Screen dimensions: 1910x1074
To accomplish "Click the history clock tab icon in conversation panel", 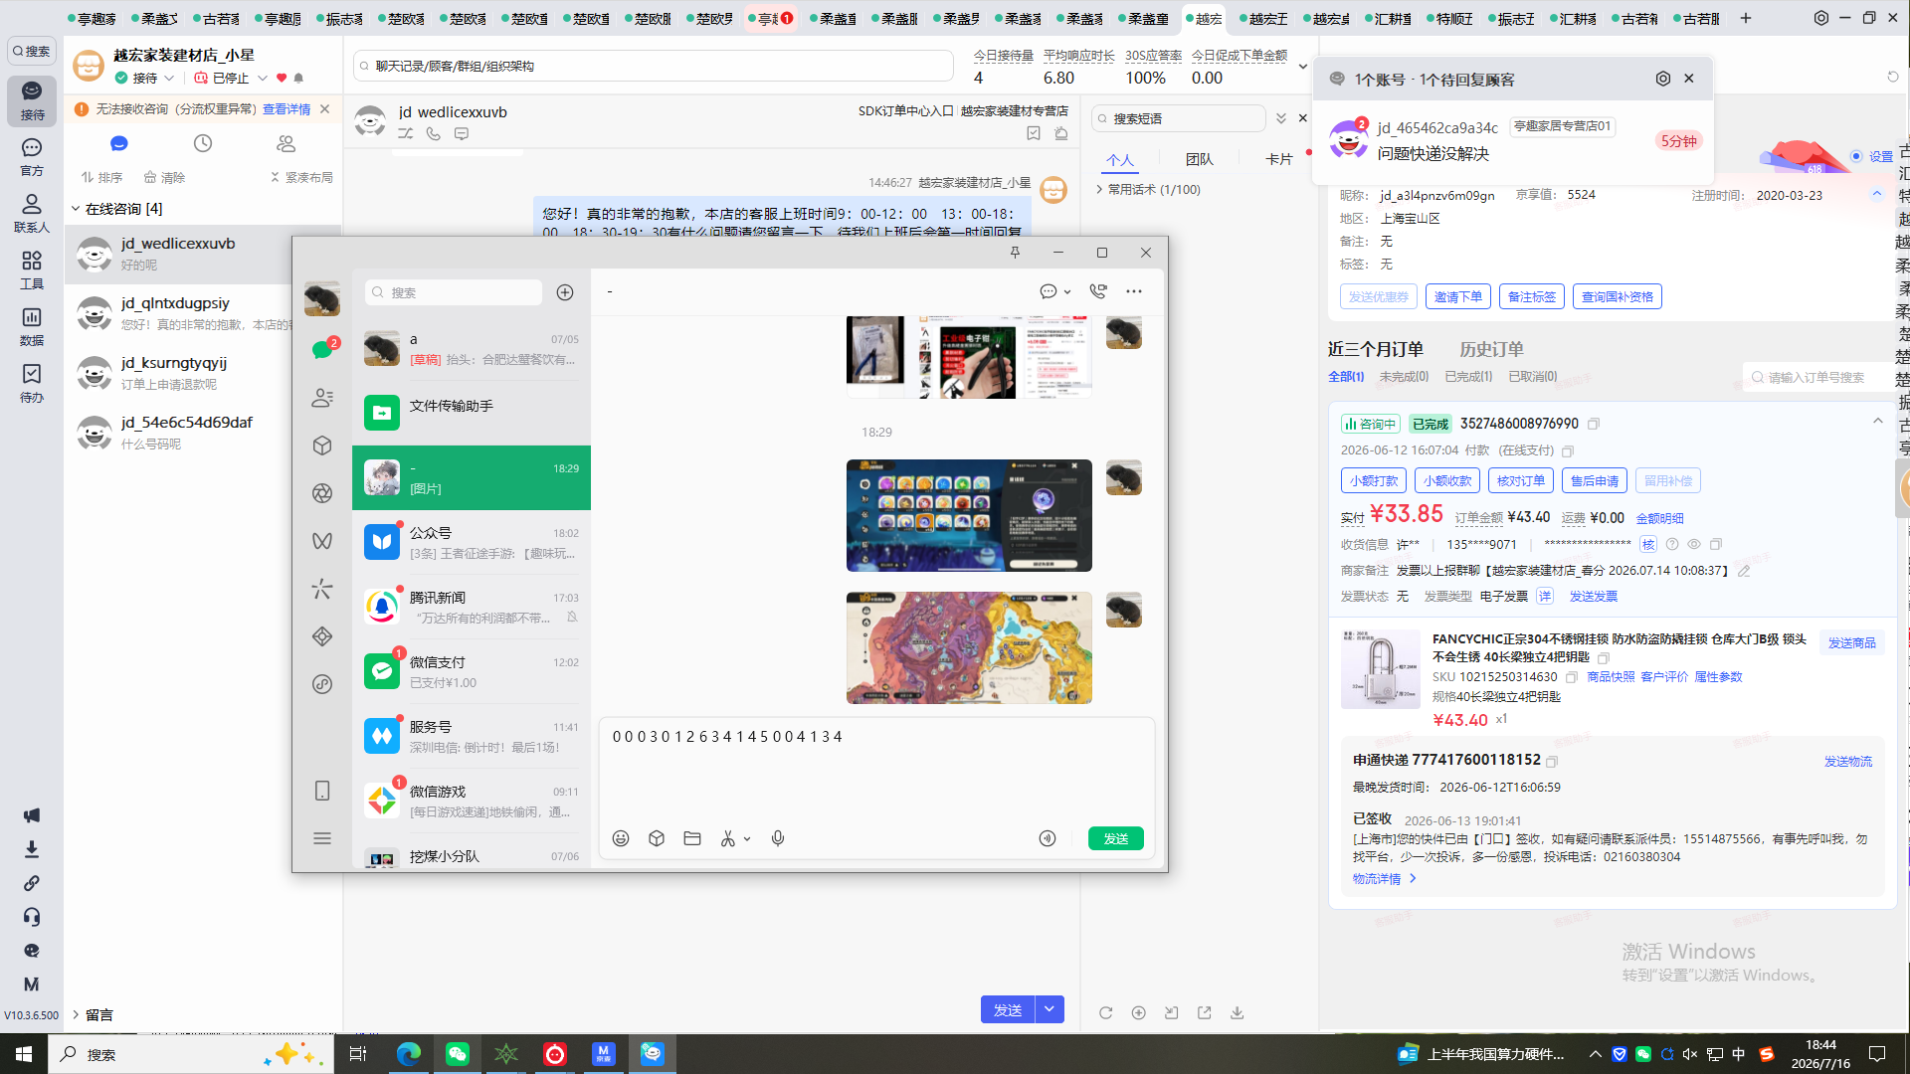I will 203,143.
